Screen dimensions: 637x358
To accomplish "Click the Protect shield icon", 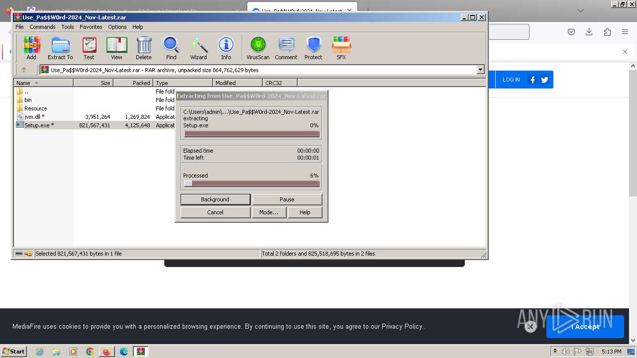I will coord(314,48).
